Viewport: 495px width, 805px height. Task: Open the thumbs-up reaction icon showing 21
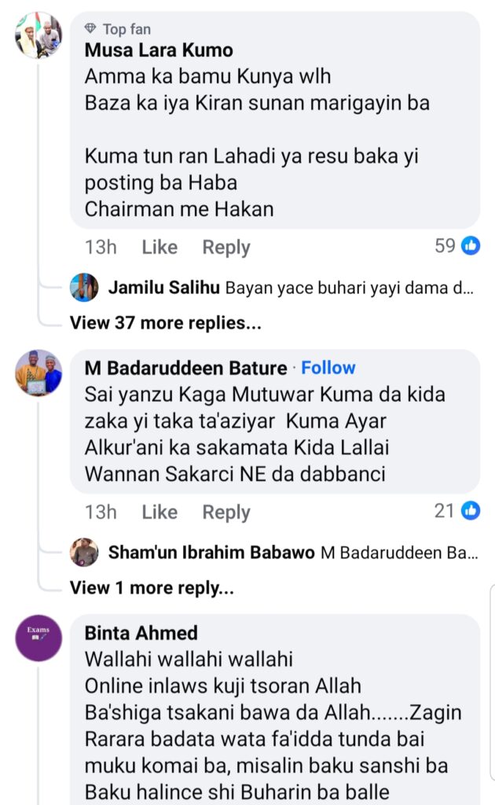[x=471, y=511]
